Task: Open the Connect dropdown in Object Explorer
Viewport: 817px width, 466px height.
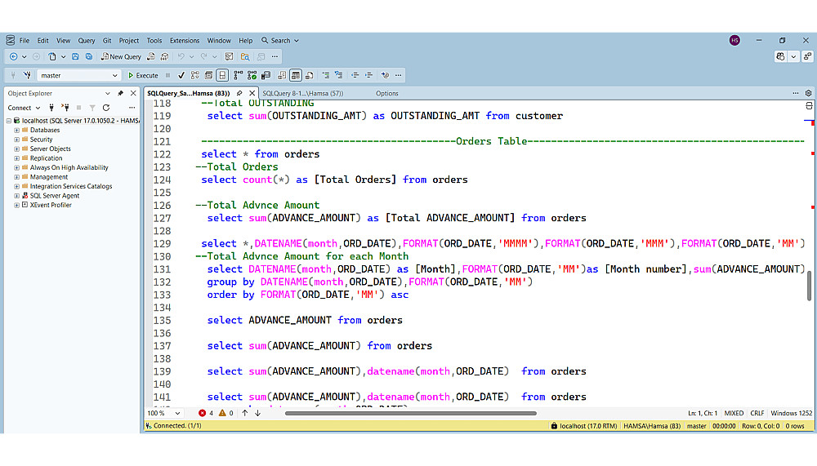Action: tap(24, 108)
